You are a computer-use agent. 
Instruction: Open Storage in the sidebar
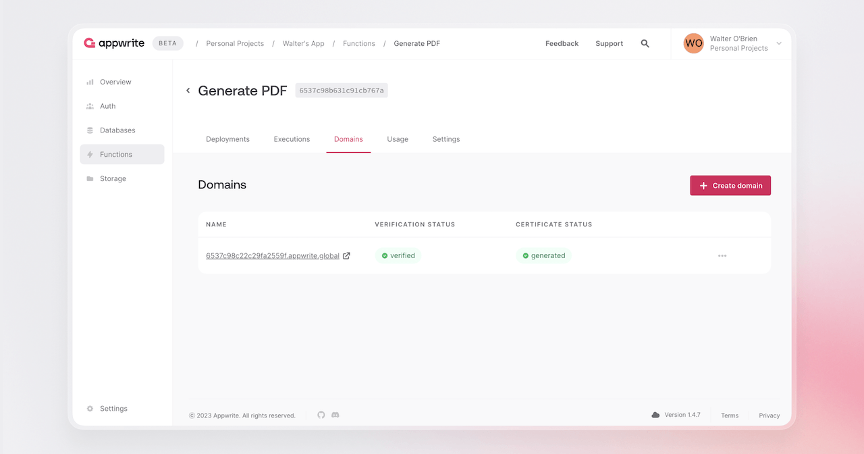click(122, 179)
